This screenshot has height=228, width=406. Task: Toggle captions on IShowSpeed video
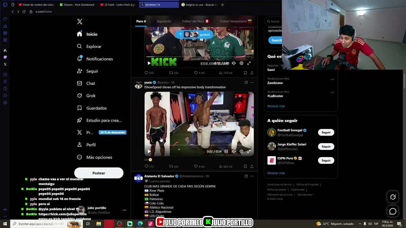pos(226,151)
